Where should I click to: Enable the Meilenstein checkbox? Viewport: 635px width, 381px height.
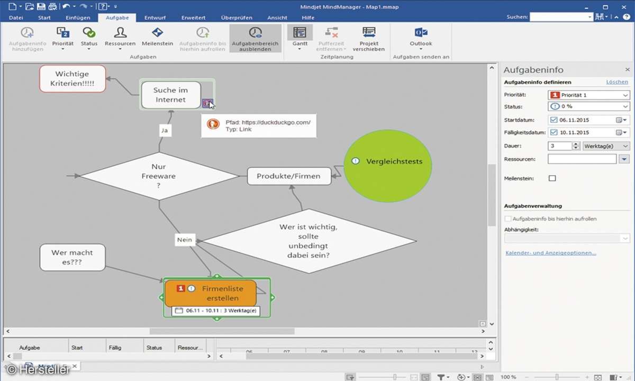(x=552, y=179)
